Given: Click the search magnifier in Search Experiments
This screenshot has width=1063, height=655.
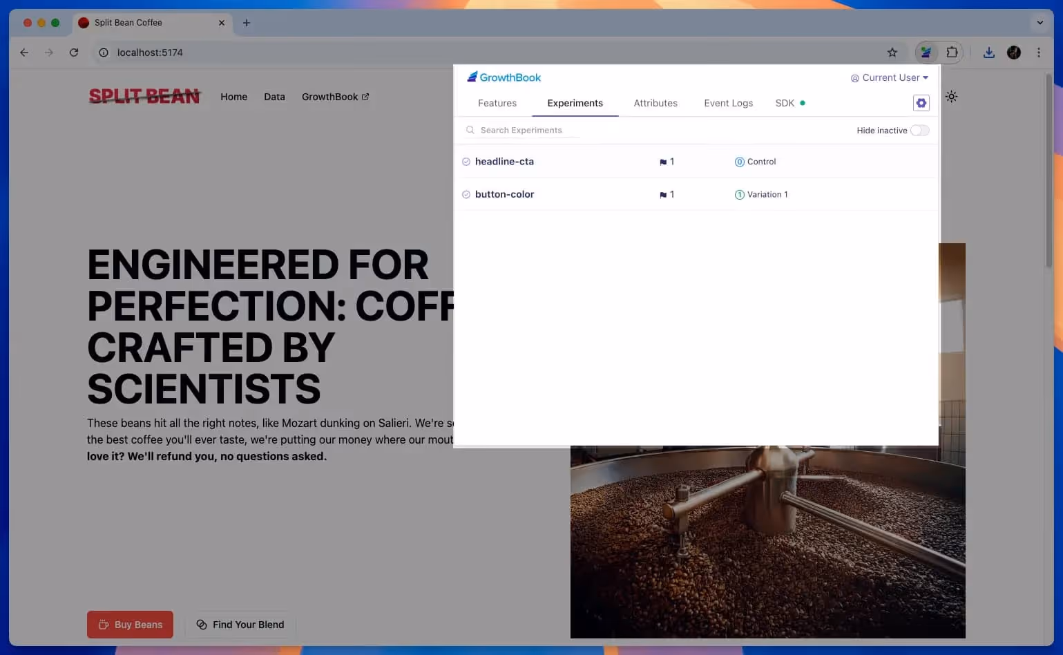Looking at the screenshot, I should click(470, 130).
